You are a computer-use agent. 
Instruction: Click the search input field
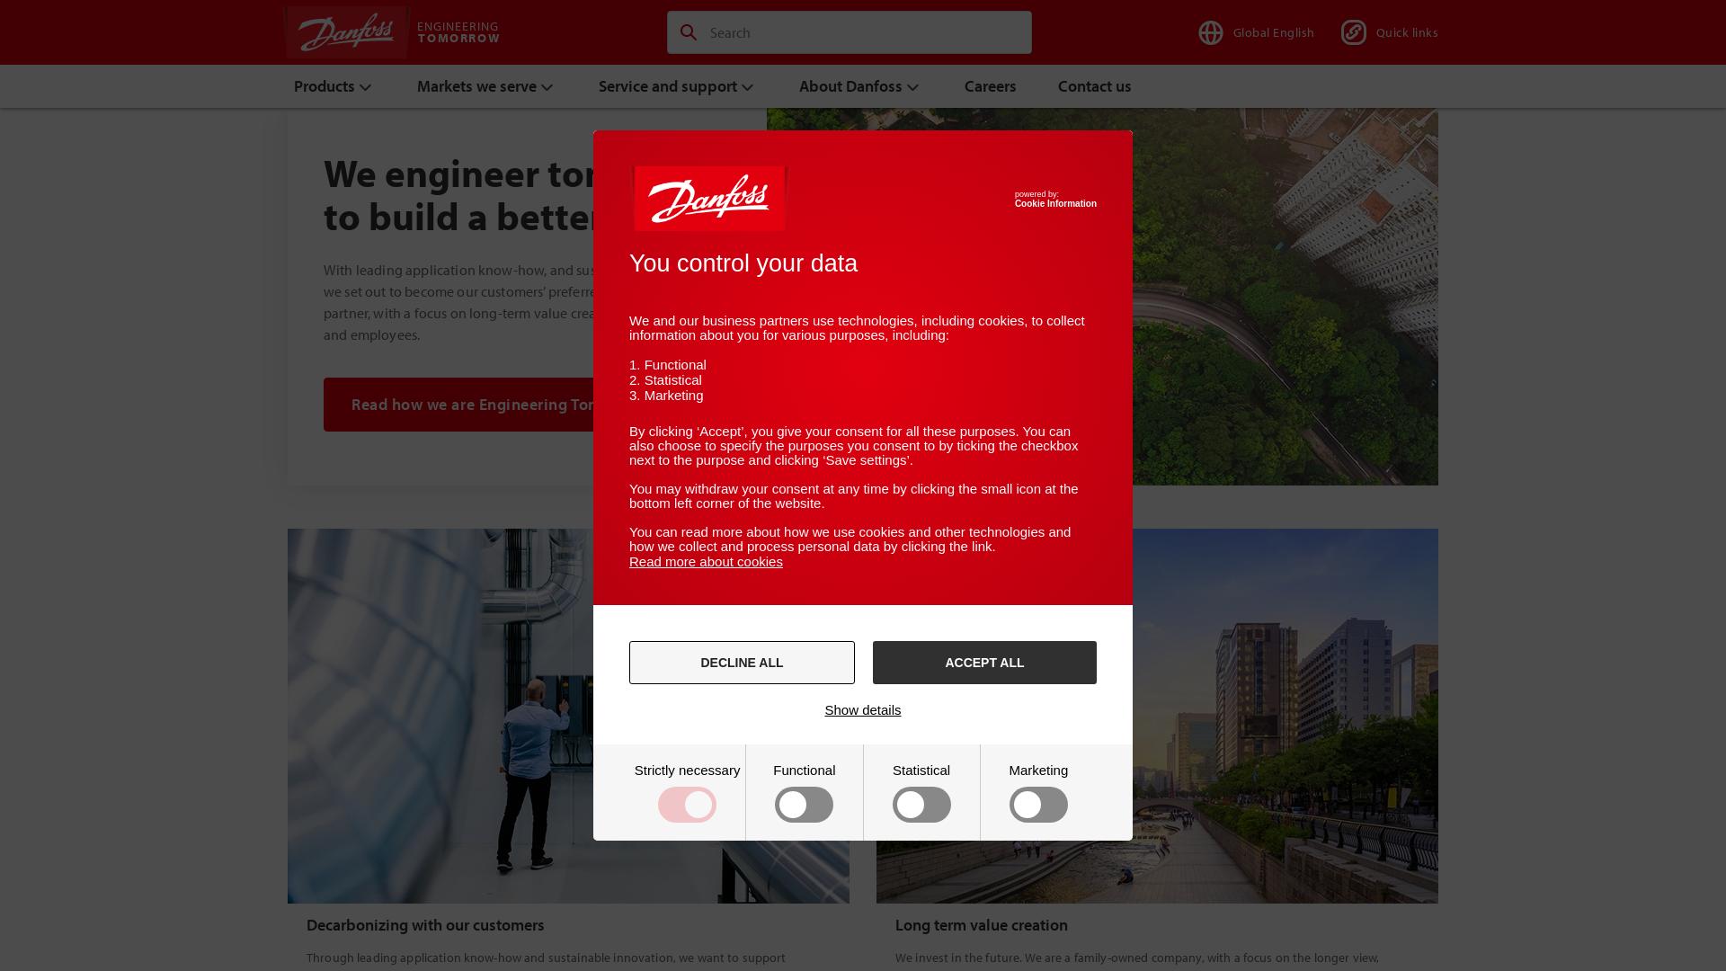pos(850,32)
